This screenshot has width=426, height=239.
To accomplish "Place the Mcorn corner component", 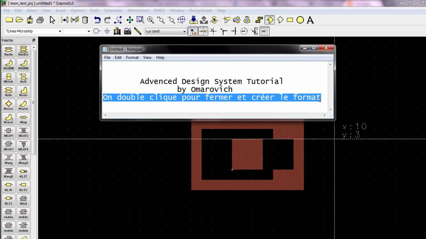I will tap(23, 92).
